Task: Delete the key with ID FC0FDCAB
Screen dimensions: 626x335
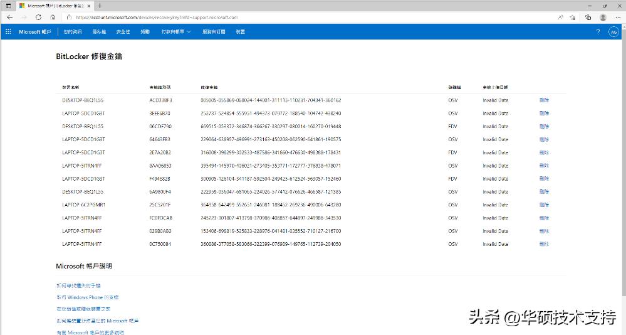Action: (544, 218)
